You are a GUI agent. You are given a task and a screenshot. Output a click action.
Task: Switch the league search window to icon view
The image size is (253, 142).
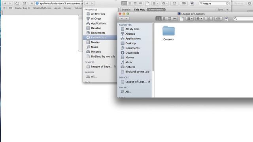coord(124,3)
